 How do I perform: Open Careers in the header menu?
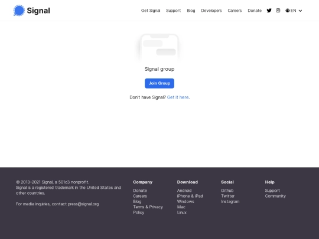[235, 11]
